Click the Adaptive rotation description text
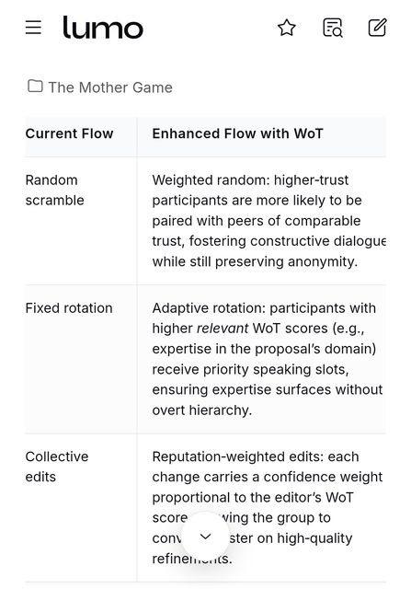411x589 pixels. pyautogui.click(x=268, y=359)
